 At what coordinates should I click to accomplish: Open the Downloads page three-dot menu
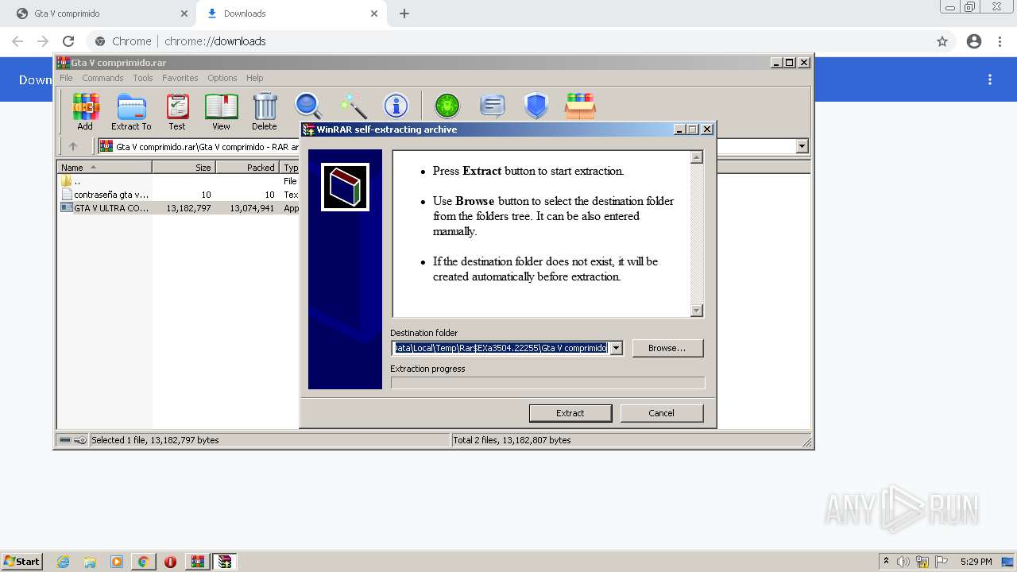click(x=990, y=79)
